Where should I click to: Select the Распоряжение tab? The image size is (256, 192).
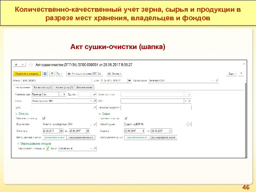(x=22, y=87)
